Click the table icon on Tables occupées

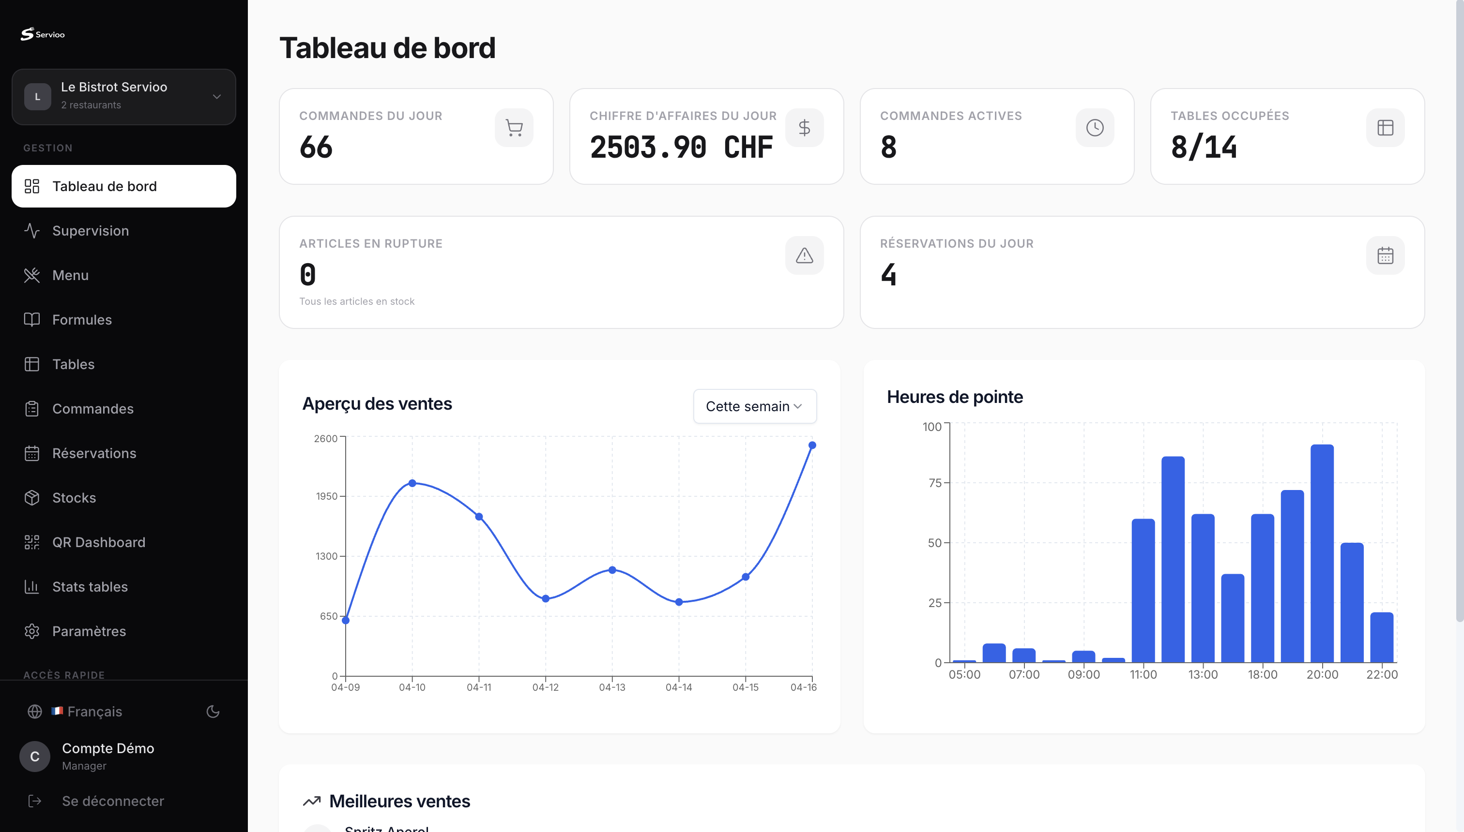pos(1385,127)
